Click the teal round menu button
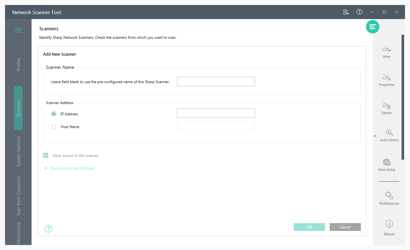The image size is (410, 250). click(x=372, y=27)
